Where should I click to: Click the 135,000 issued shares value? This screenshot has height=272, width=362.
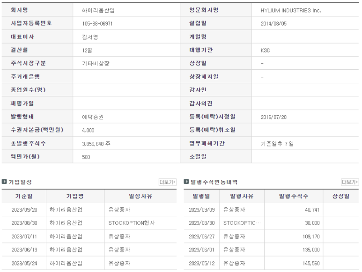(311, 250)
